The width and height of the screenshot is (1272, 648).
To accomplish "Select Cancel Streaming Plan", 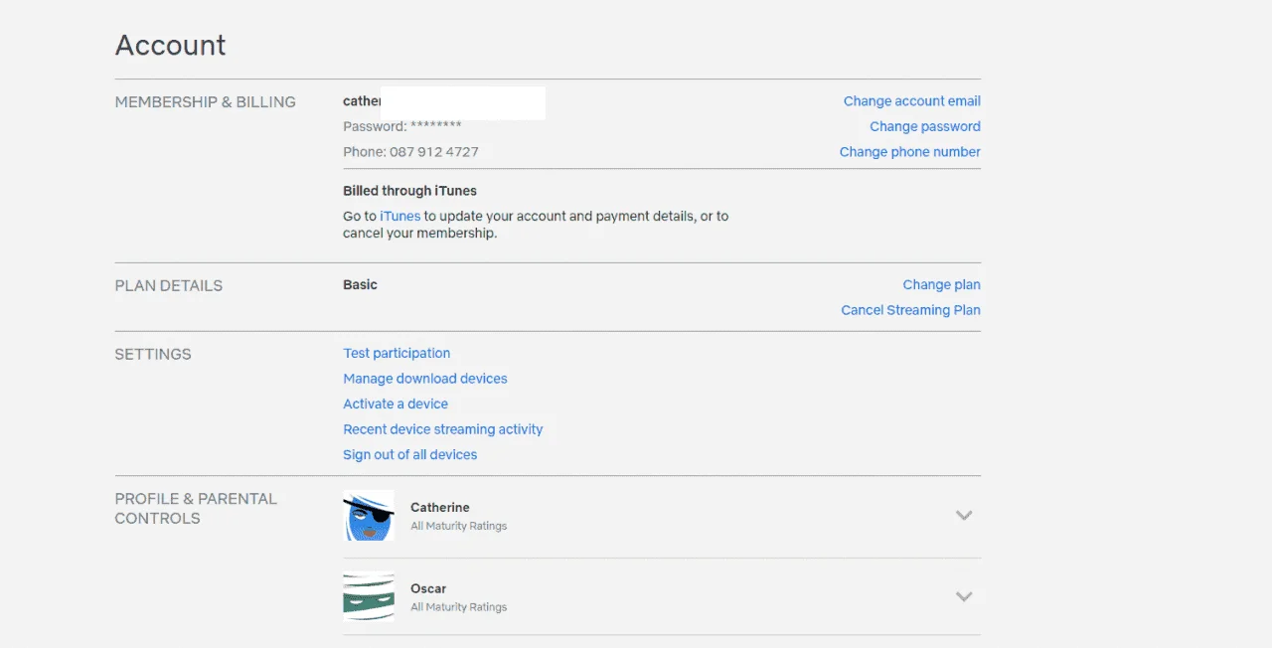I will tap(911, 310).
